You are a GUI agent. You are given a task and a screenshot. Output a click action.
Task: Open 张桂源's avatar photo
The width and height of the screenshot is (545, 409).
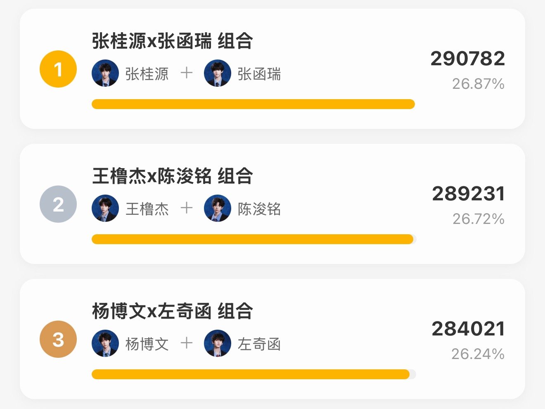pos(105,73)
